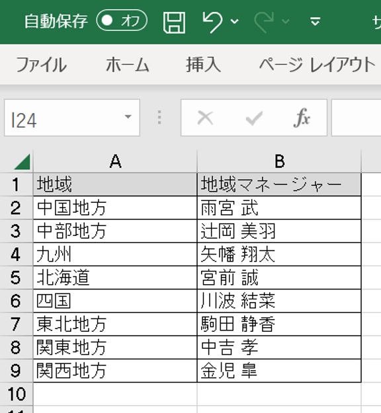Screen dimensions: 381x413
Task: Select column B header
Action: 279,161
